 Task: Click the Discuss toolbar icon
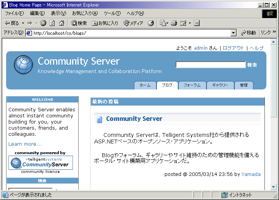197,23
